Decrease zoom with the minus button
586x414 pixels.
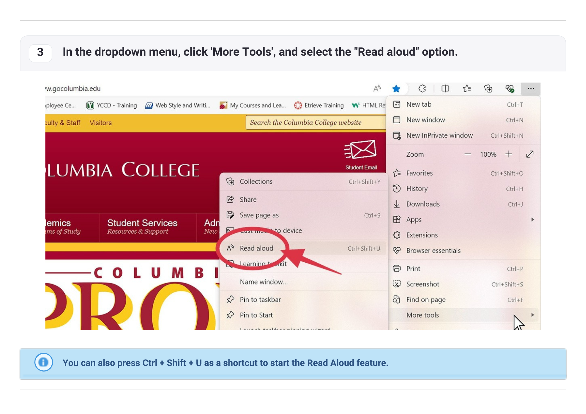(x=468, y=154)
